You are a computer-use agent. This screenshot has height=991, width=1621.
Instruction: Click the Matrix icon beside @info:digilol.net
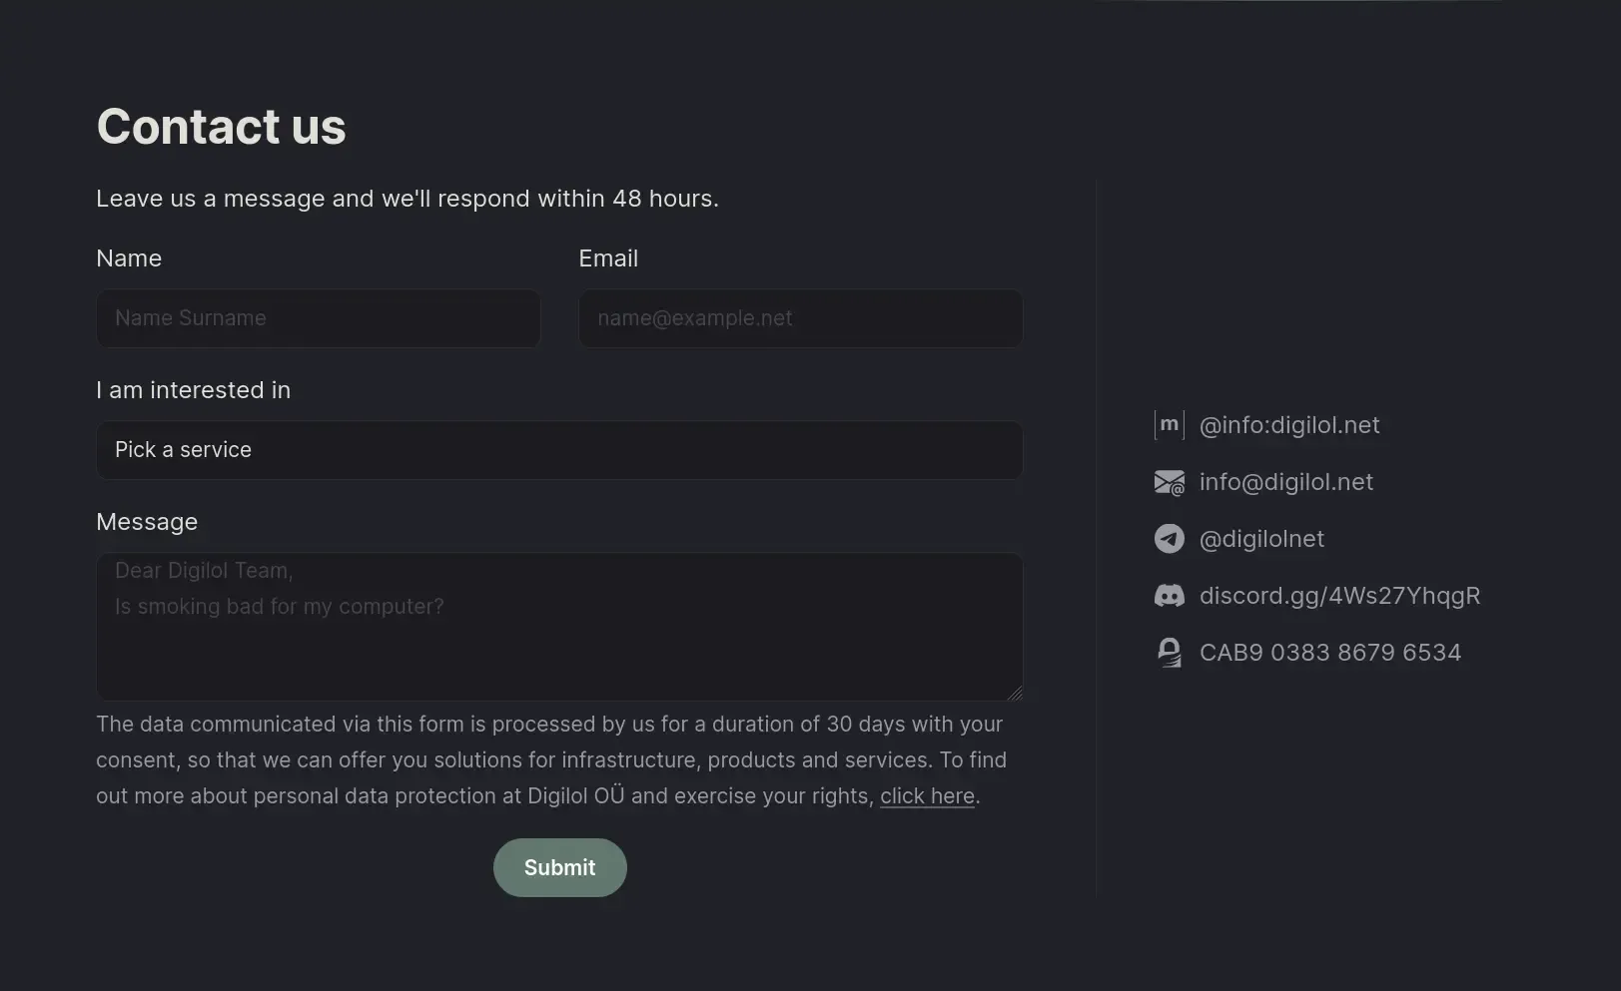[x=1169, y=425]
